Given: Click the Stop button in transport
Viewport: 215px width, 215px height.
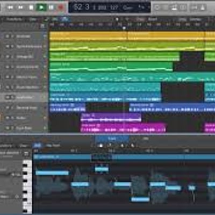Looking at the screenshot, I should [31, 8].
